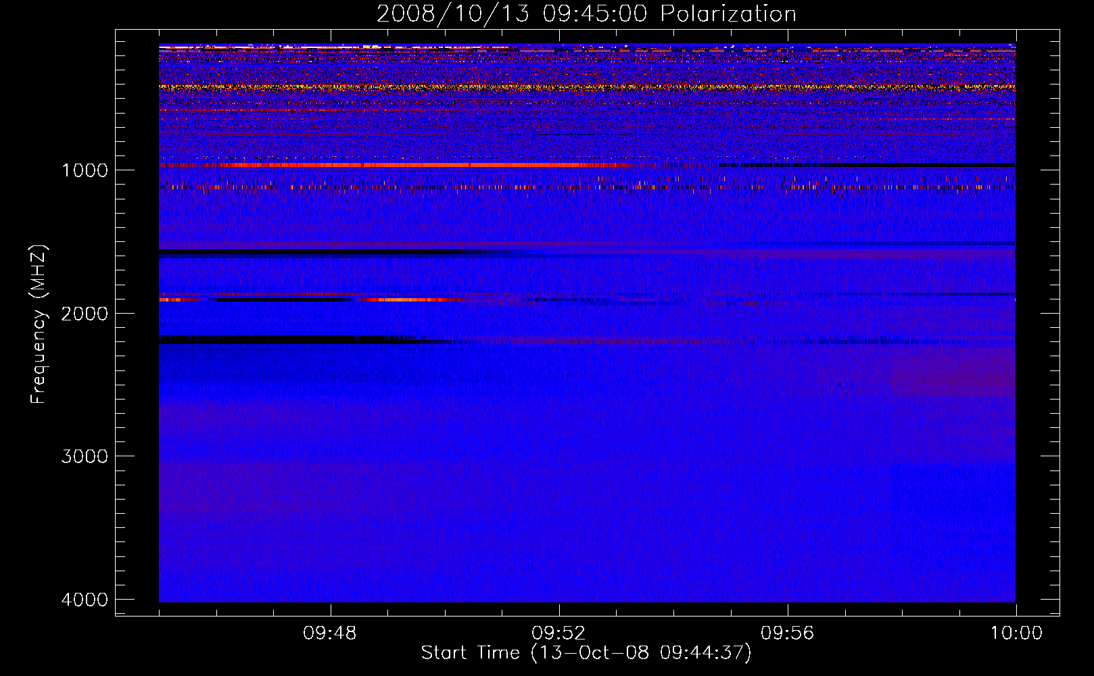Click the yellow noisy band near the spectrogram top
Screen dimensions: 1094x676
coord(587,87)
